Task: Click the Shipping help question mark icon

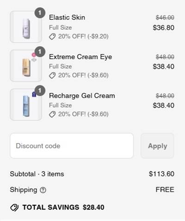Action: pos(43,190)
